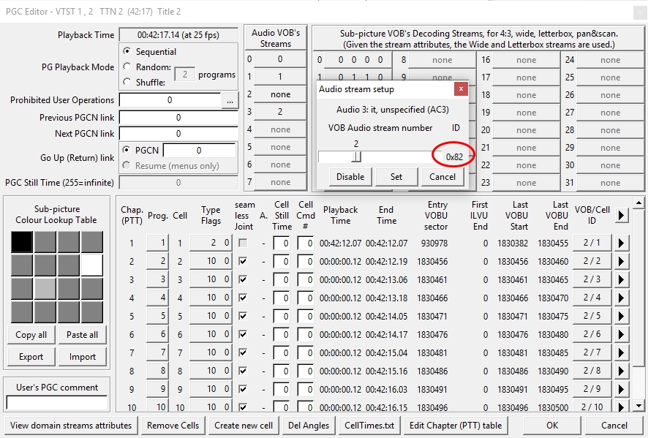Click scroll up arrow of cell table
The height and width of the screenshot is (438, 648).
click(x=639, y=203)
